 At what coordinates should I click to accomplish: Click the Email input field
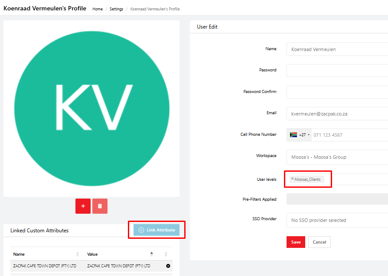point(336,114)
